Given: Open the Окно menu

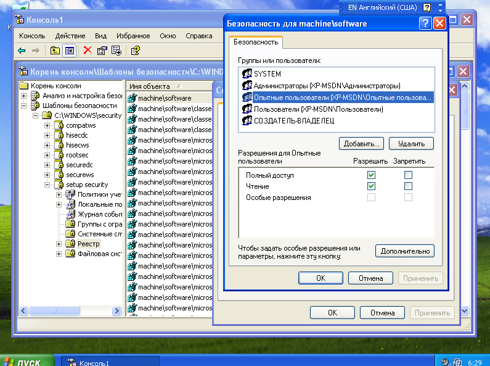Looking at the screenshot, I should (168, 36).
